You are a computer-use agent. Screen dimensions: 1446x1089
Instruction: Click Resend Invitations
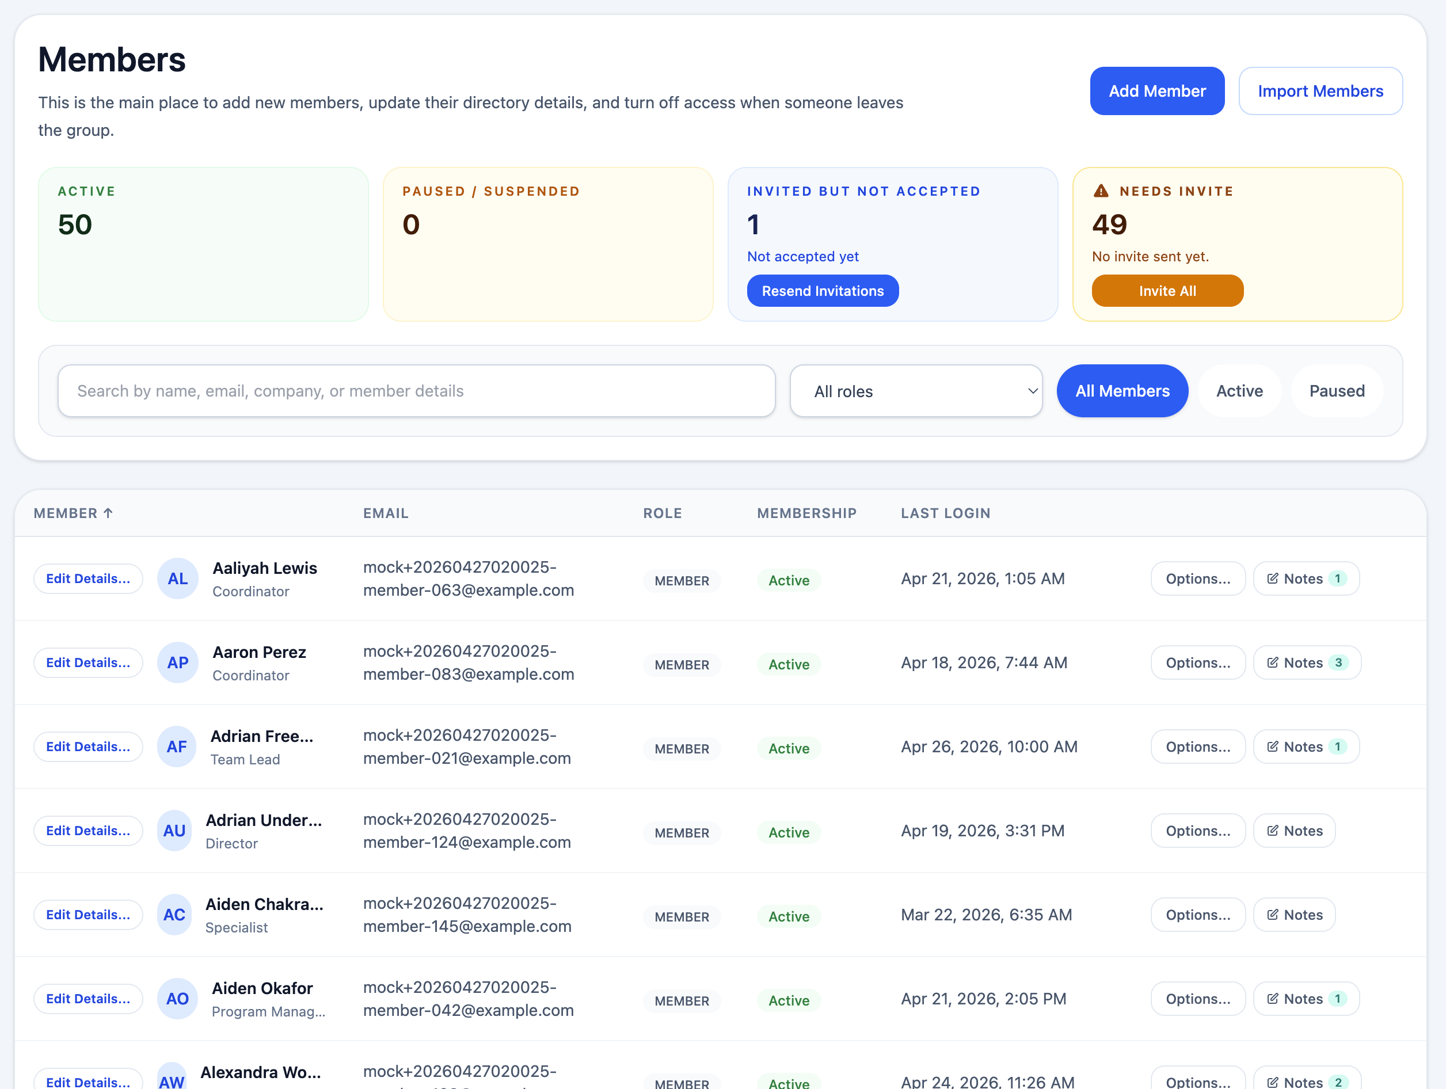[823, 291]
